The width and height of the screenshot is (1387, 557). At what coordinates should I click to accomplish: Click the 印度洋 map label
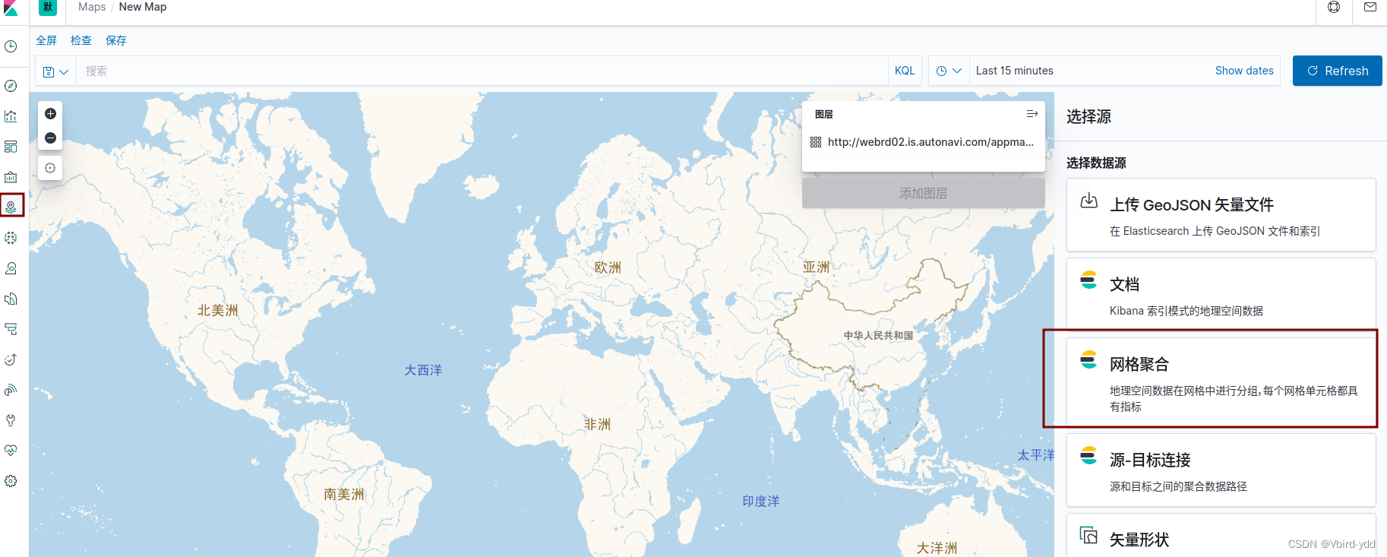(761, 501)
